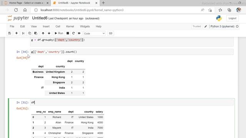Open the browser profile avatar
Screen dimensions: 246x138
pyautogui.click(x=239, y=10)
